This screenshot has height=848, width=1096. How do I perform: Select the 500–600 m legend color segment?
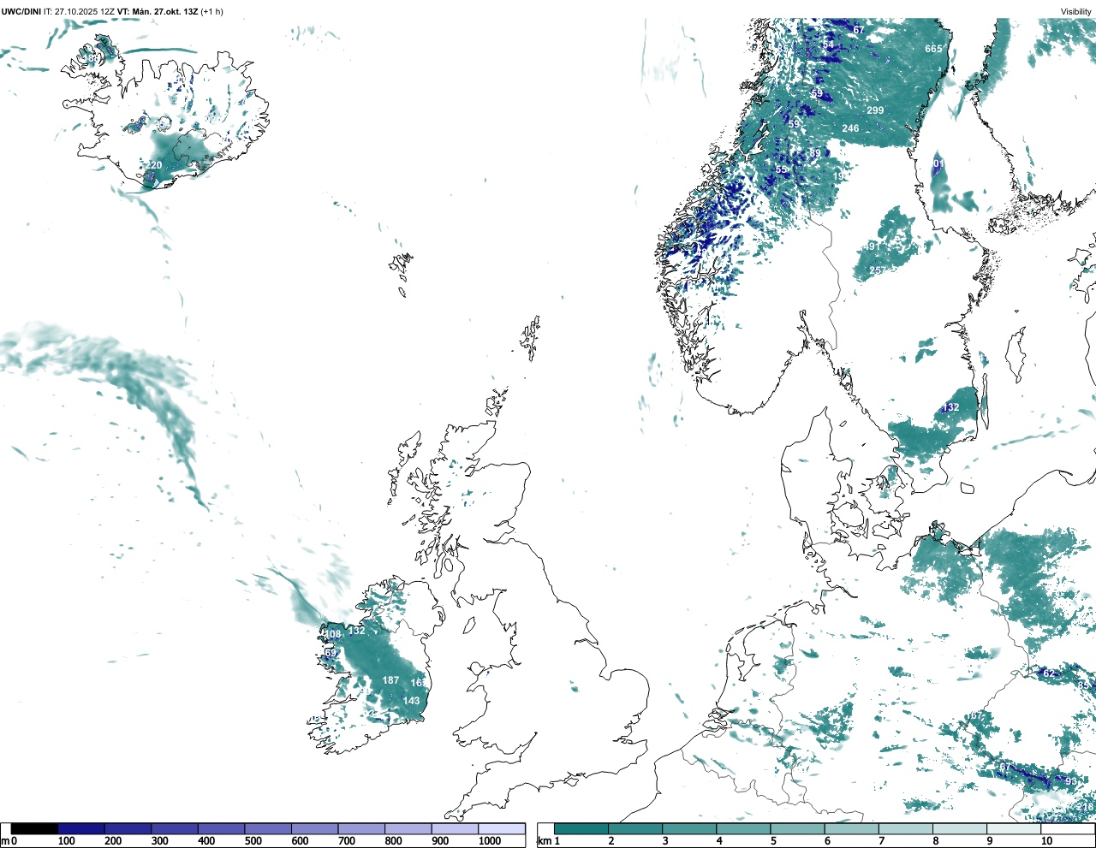coord(268,828)
